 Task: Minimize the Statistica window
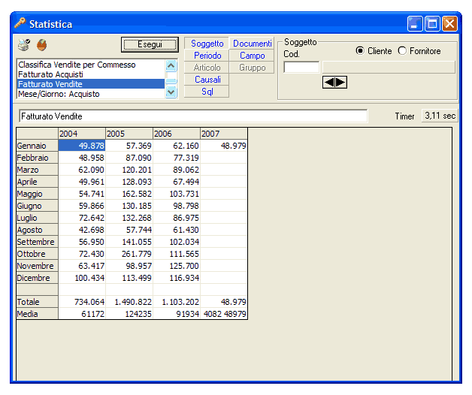coord(415,24)
